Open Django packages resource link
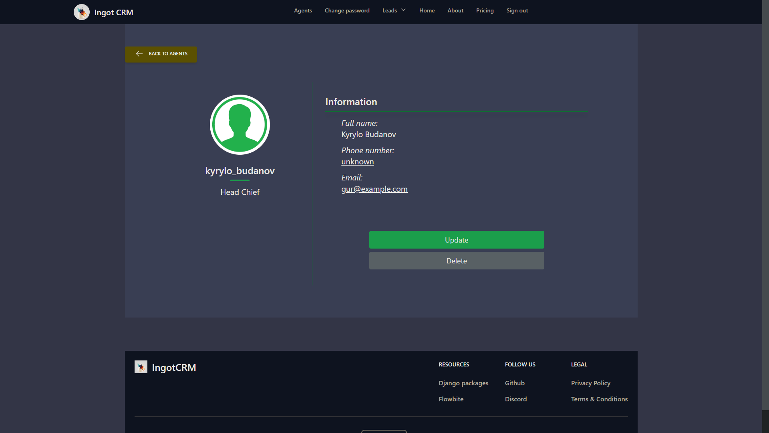Screen dimensions: 769x433 [x=463, y=383]
